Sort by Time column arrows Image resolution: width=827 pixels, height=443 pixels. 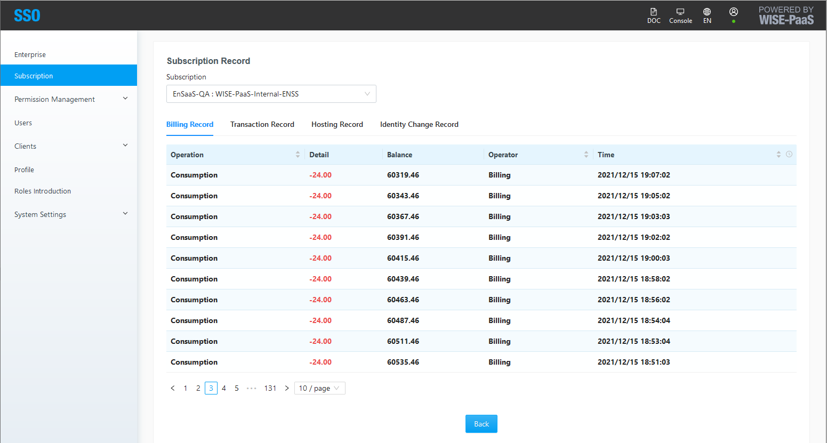pos(778,155)
